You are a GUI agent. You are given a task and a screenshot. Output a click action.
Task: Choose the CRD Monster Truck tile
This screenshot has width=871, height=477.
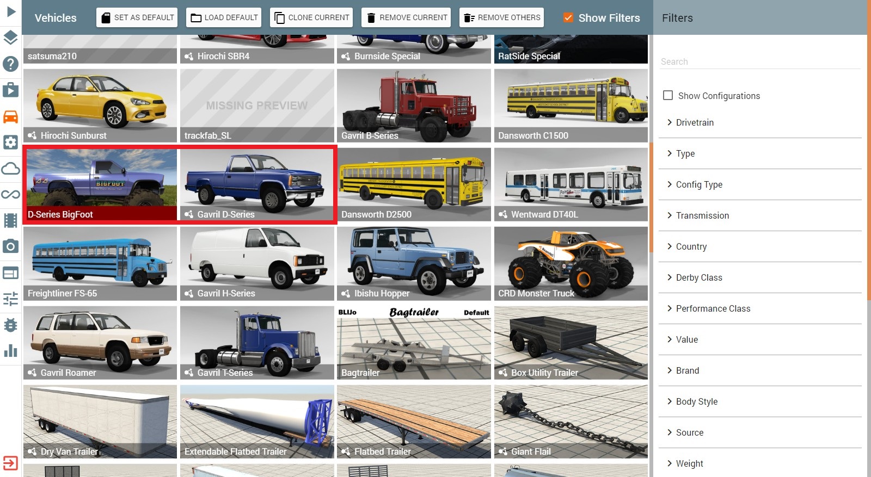coord(571,264)
